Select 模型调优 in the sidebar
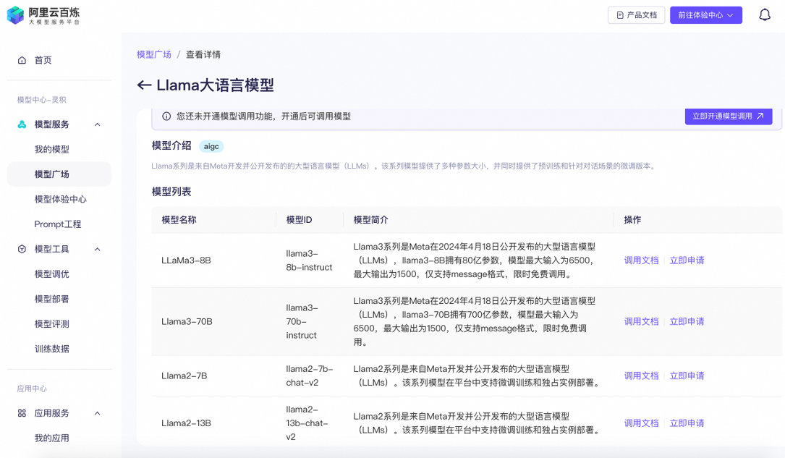The image size is (785, 458). pos(52,274)
